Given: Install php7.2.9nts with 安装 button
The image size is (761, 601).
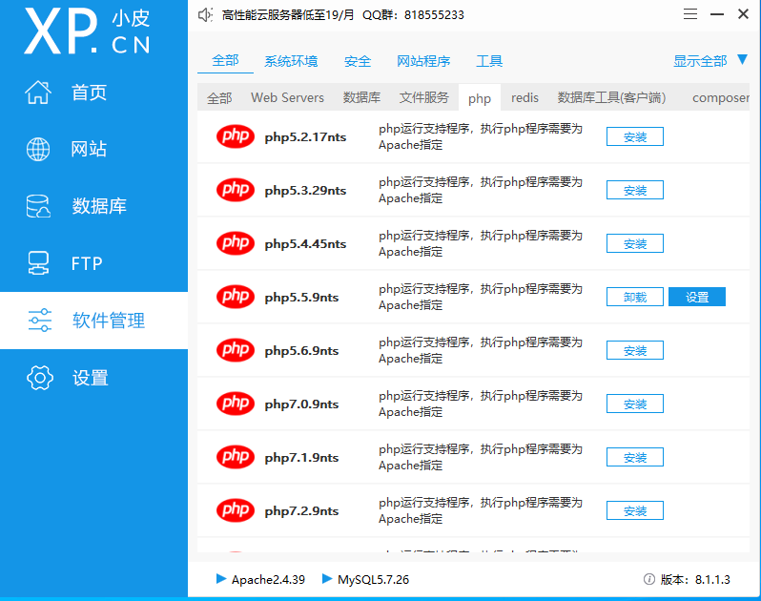Looking at the screenshot, I should click(x=635, y=510).
